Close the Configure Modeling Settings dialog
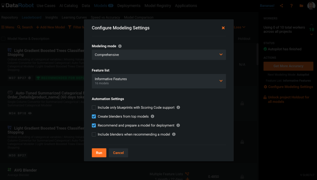317x180 pixels. pyautogui.click(x=223, y=28)
